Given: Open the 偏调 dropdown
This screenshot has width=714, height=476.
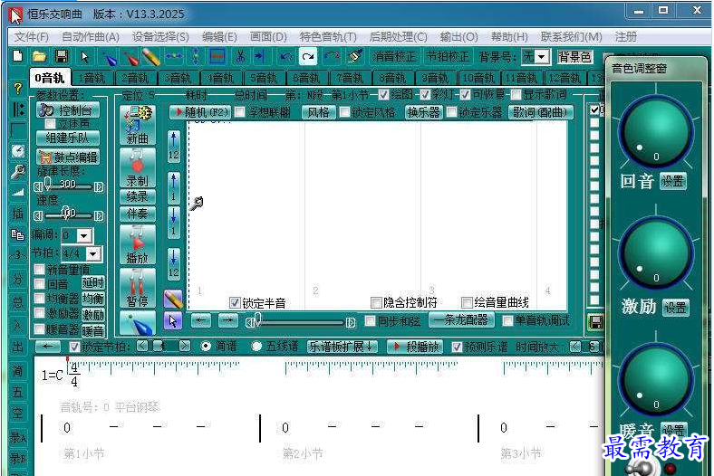Looking at the screenshot, I should click(83, 235).
